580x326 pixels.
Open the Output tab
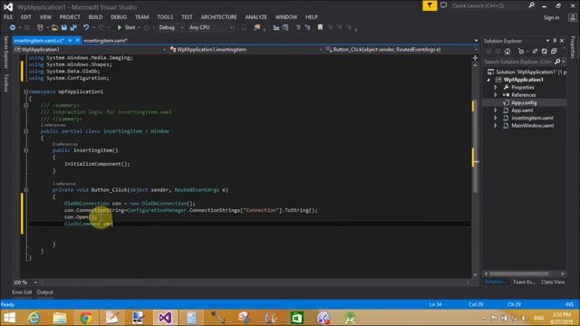(x=44, y=292)
